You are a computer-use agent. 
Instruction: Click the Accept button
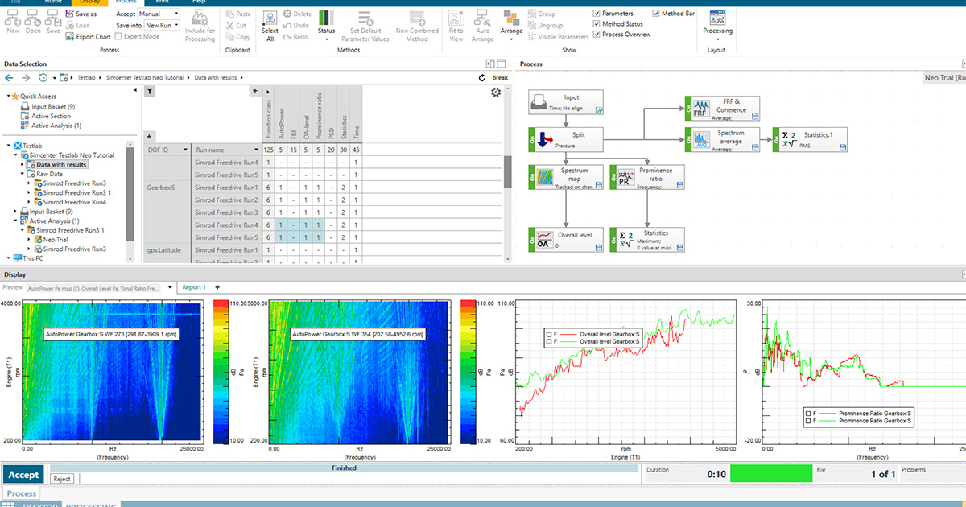23,475
